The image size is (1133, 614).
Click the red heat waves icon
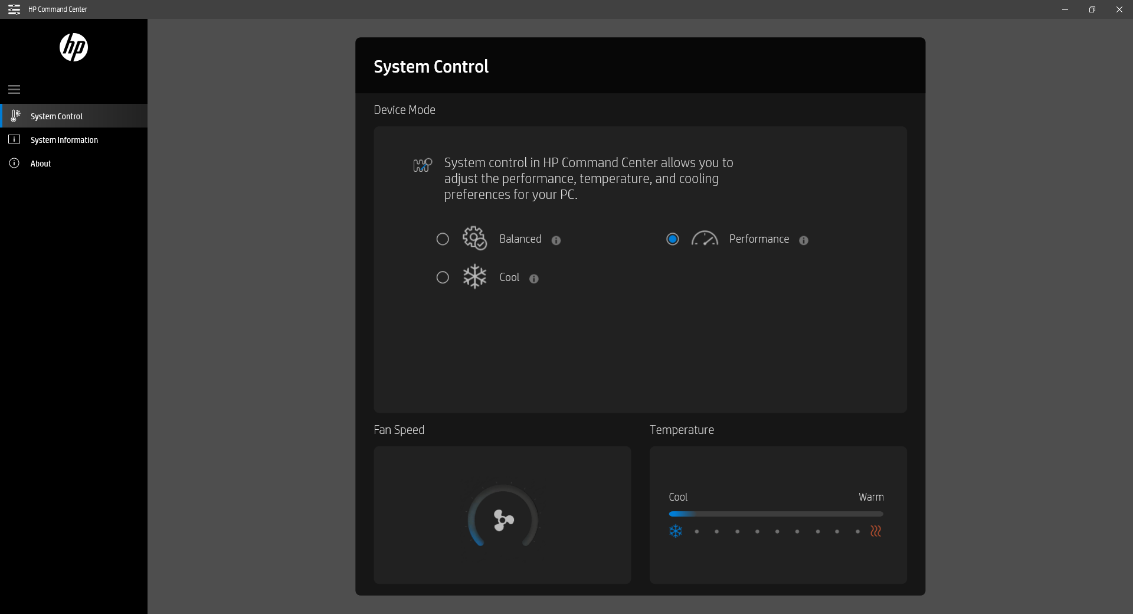pyautogui.click(x=876, y=531)
